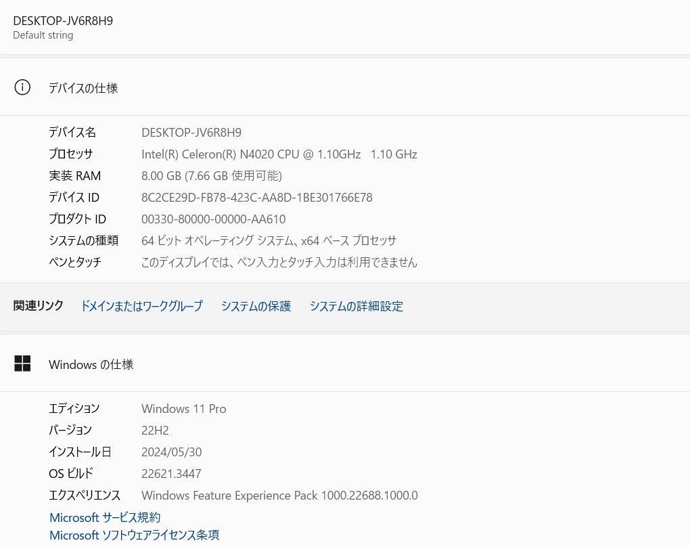690x547 pixels.
Task: Click the 関連リンク label
Action: coord(39,305)
